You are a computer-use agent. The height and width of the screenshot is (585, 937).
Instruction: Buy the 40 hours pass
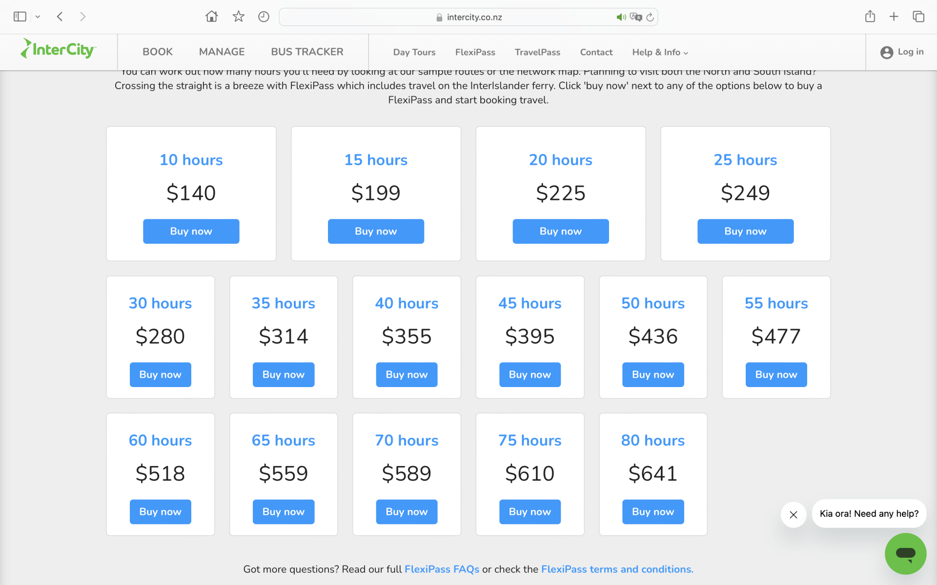click(x=407, y=374)
